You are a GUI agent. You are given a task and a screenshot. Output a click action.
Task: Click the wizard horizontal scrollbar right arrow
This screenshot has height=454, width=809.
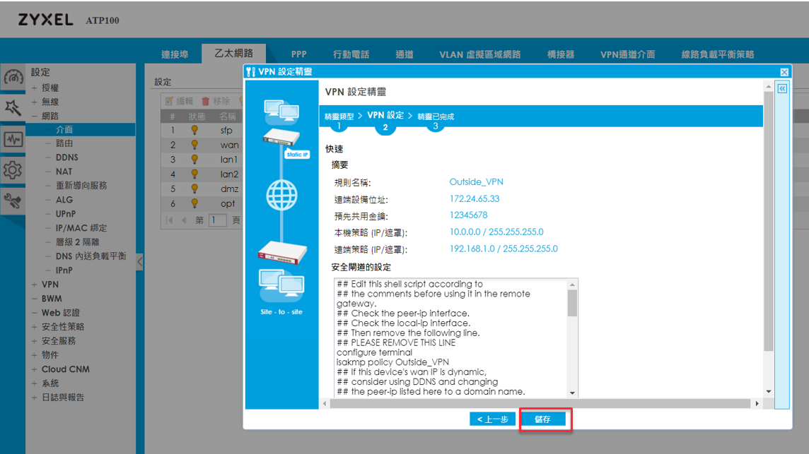757,403
